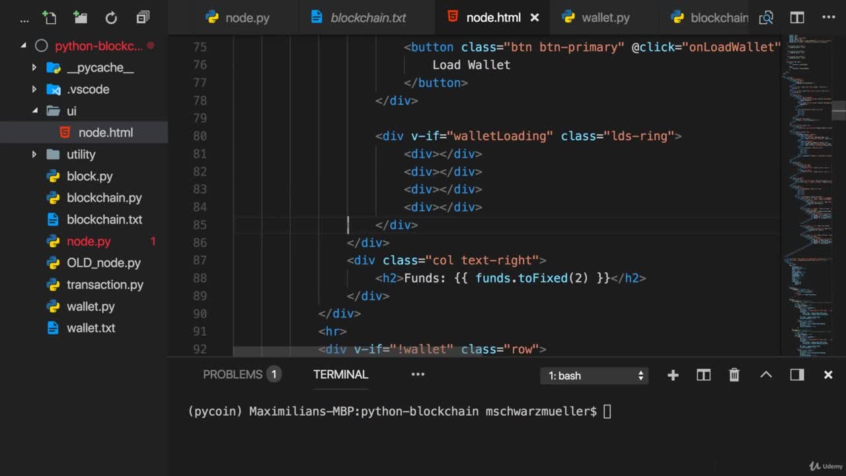Screen dimensions: 846x476
Task: Switch to the blockchain.txt tab
Action: (367, 18)
